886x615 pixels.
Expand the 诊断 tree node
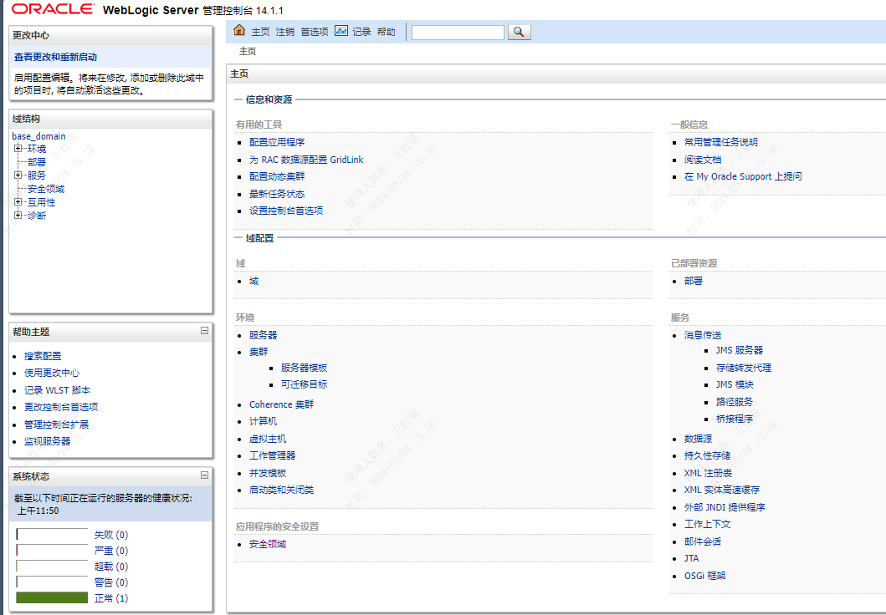click(18, 216)
